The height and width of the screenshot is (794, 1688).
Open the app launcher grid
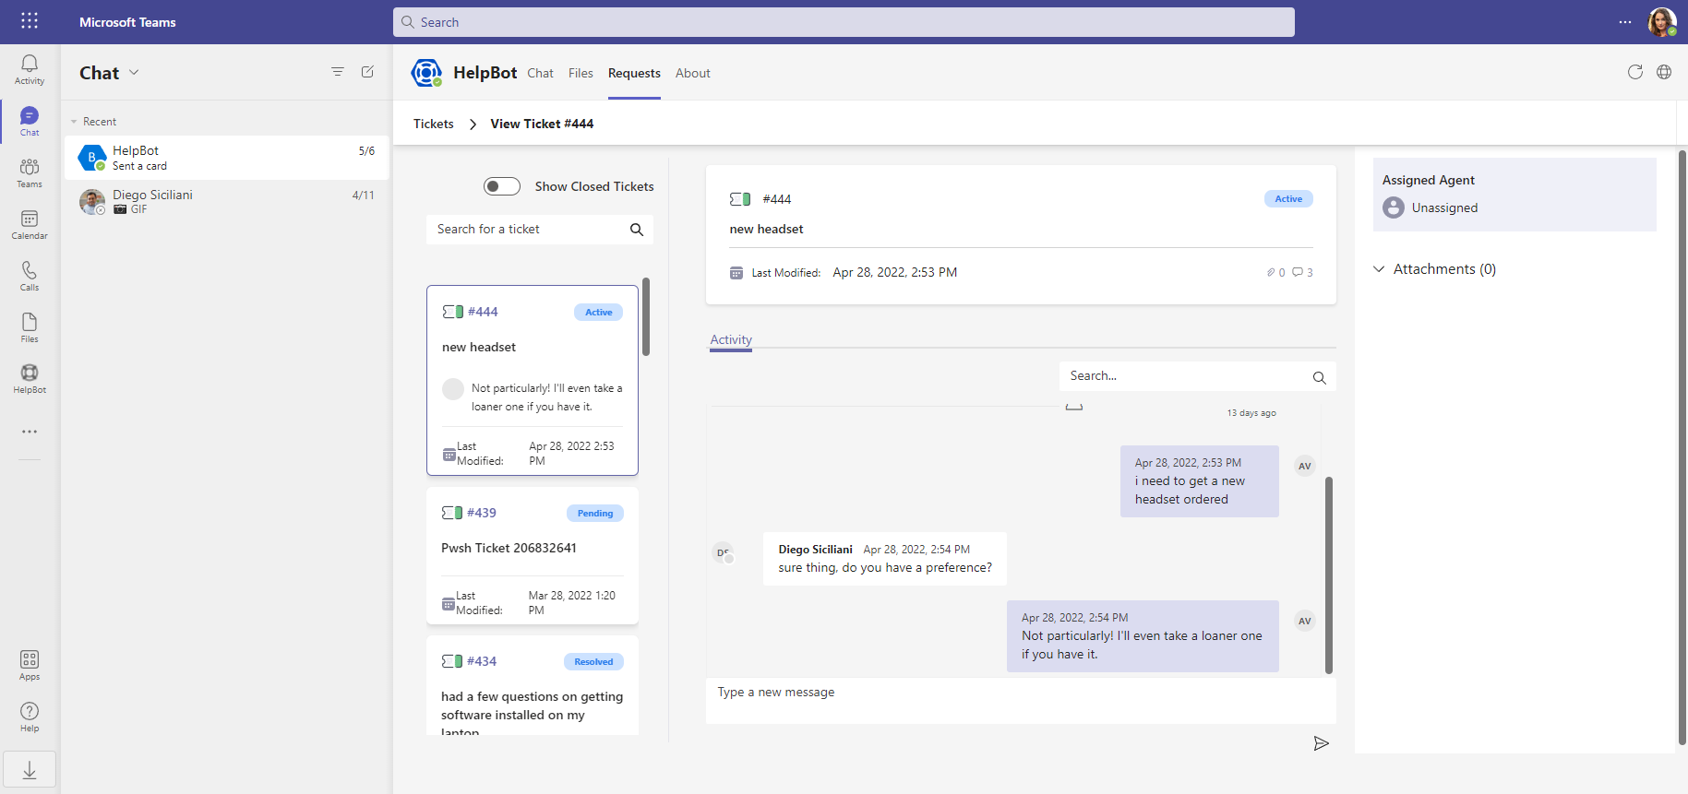tap(30, 21)
